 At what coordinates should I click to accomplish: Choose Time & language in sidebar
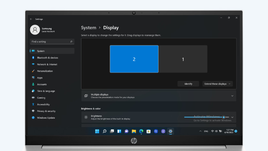46,91
